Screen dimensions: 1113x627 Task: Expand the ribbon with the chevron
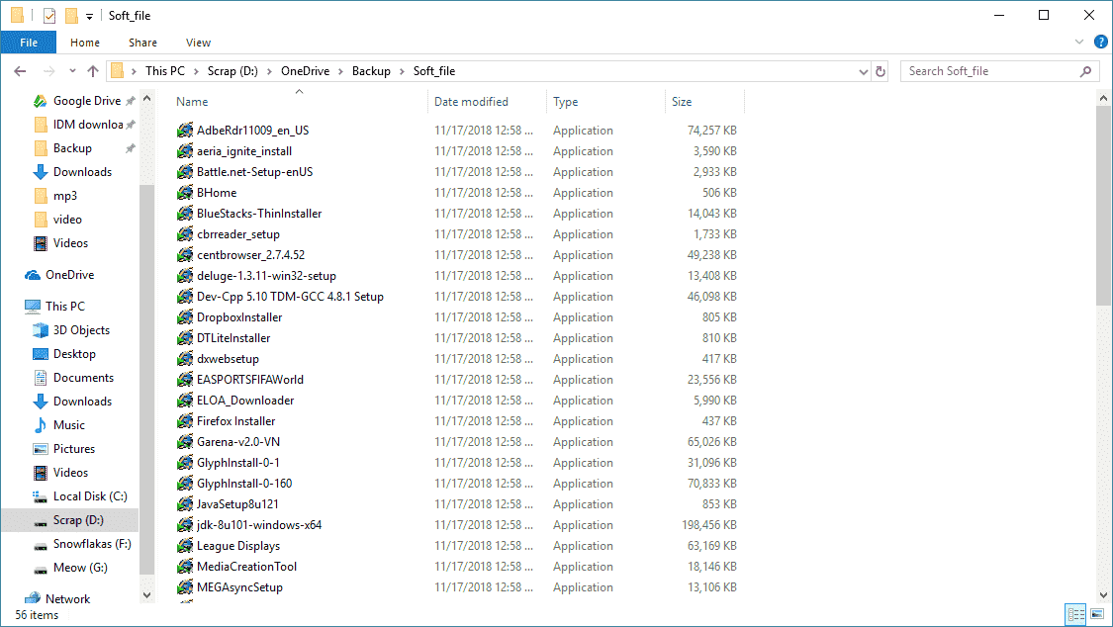click(x=1079, y=43)
